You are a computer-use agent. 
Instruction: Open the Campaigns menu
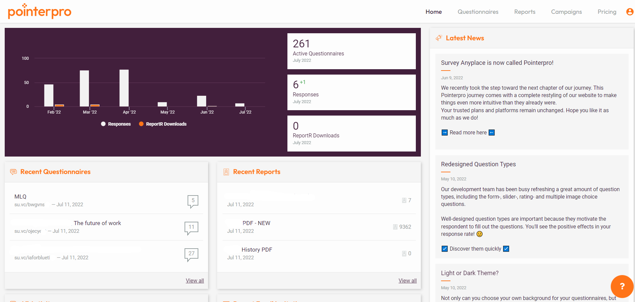pos(566,12)
